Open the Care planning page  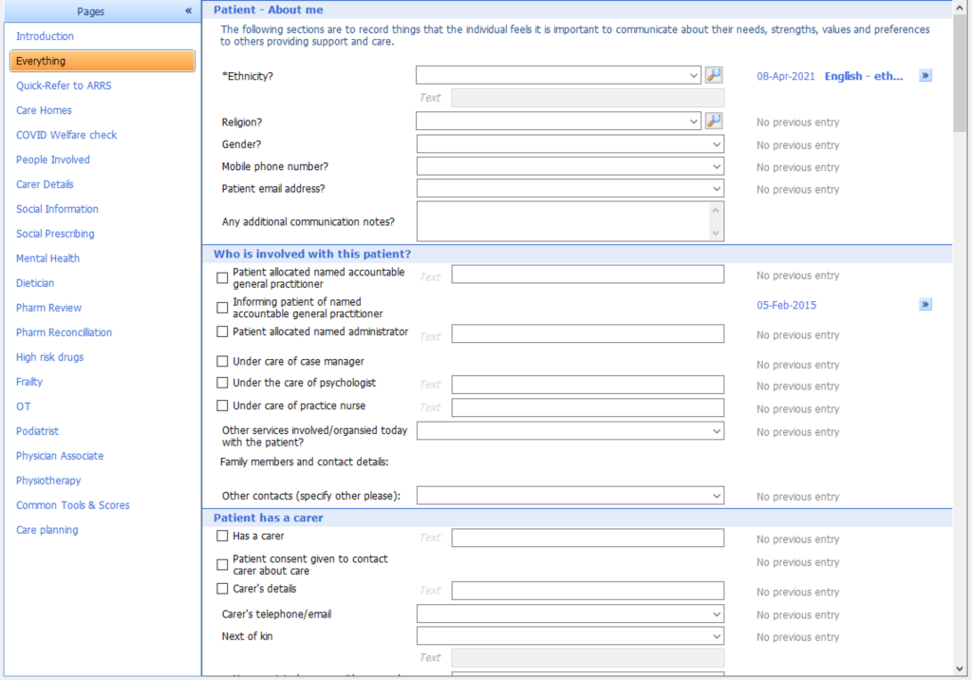(47, 530)
